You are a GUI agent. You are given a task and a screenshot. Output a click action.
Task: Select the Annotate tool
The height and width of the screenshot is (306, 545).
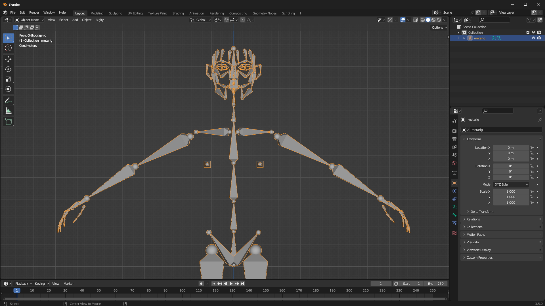[8, 100]
